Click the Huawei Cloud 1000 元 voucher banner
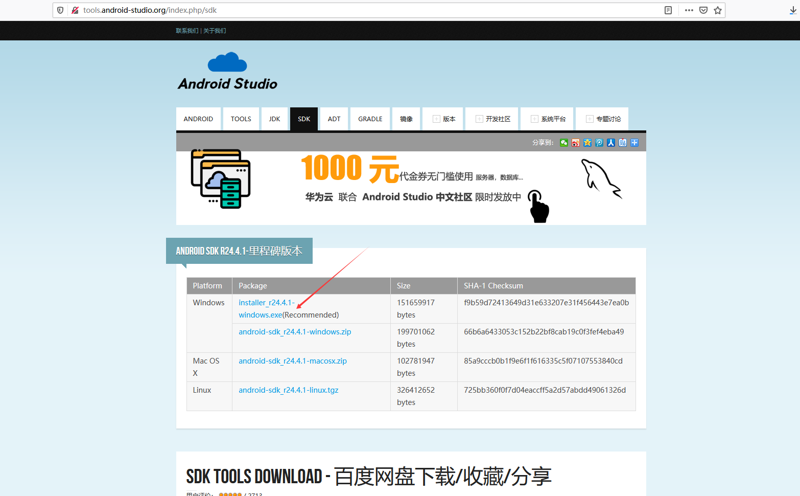 [411, 188]
